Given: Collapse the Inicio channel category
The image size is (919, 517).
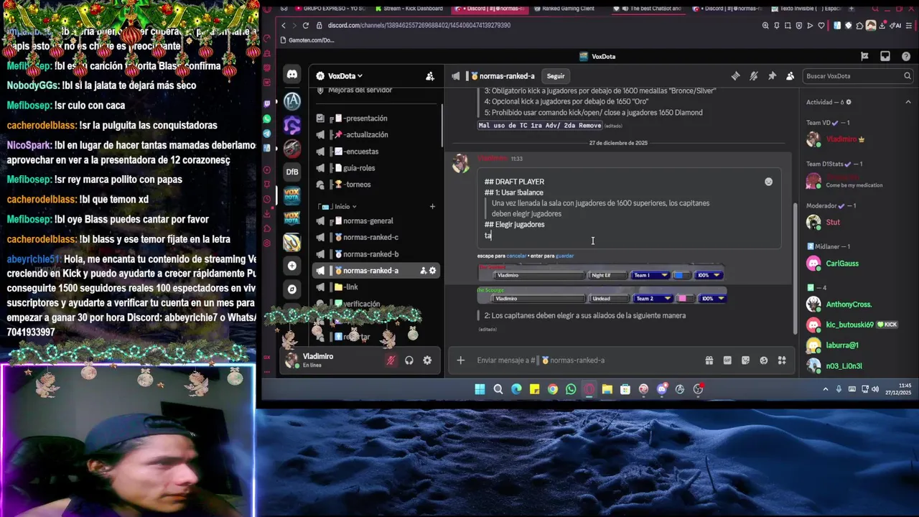Looking at the screenshot, I should tap(342, 207).
